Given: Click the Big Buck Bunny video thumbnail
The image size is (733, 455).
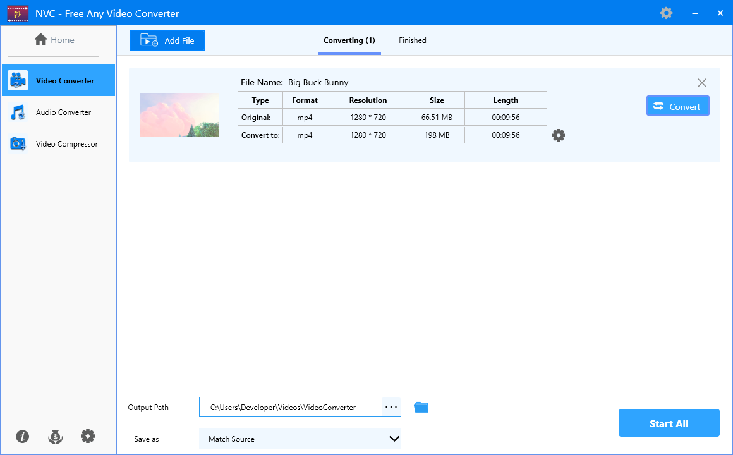Looking at the screenshot, I should (x=179, y=115).
